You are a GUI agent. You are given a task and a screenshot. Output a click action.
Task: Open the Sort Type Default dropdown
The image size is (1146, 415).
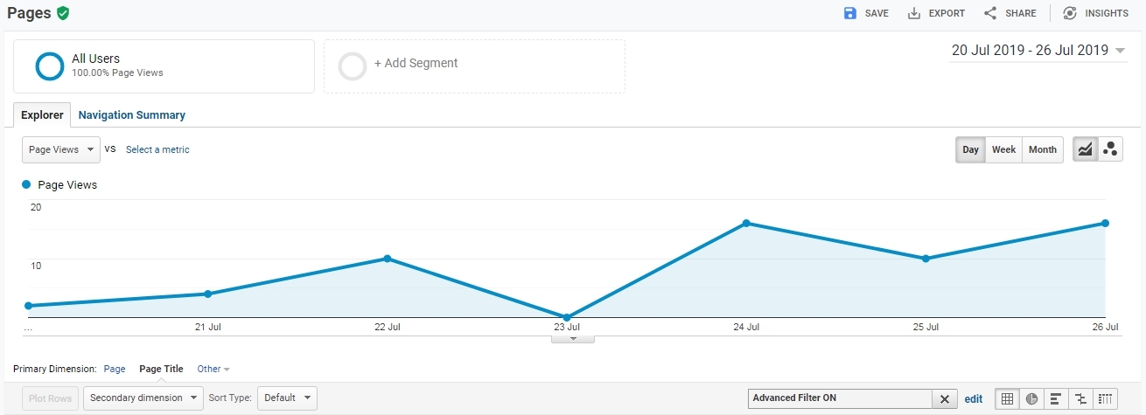pos(287,398)
